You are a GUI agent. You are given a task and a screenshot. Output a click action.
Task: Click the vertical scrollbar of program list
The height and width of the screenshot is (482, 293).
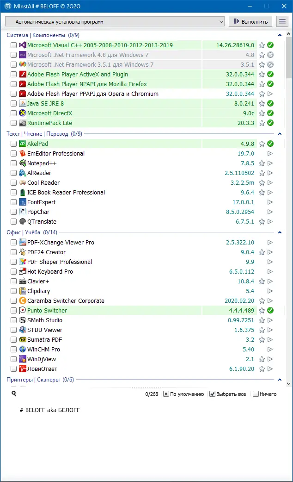coord(289,208)
